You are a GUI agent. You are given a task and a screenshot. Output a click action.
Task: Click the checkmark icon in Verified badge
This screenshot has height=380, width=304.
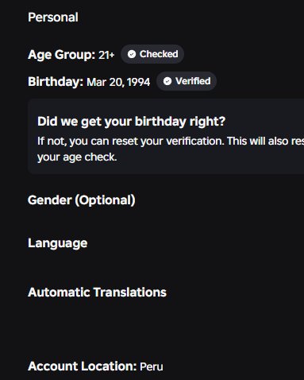point(167,81)
